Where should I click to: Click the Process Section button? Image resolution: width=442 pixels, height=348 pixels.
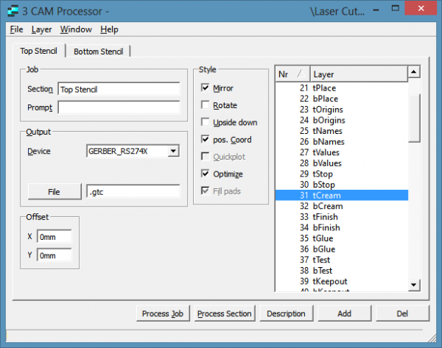(225, 313)
